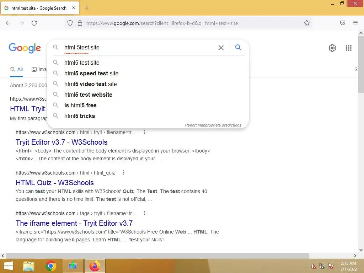Image resolution: width=364 pixels, height=273 pixels.
Task: Open a new tab with plus button
Action: point(87,8)
